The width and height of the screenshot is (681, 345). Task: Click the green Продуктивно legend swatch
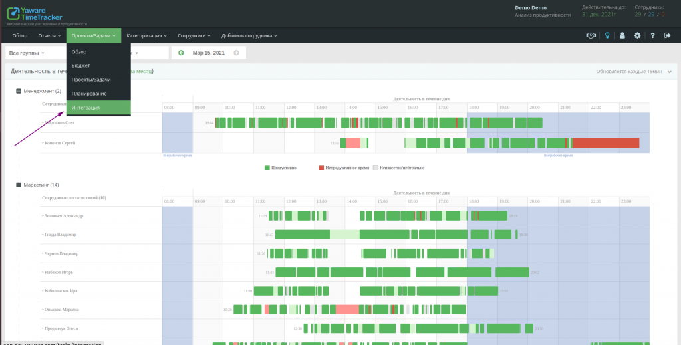click(x=267, y=168)
